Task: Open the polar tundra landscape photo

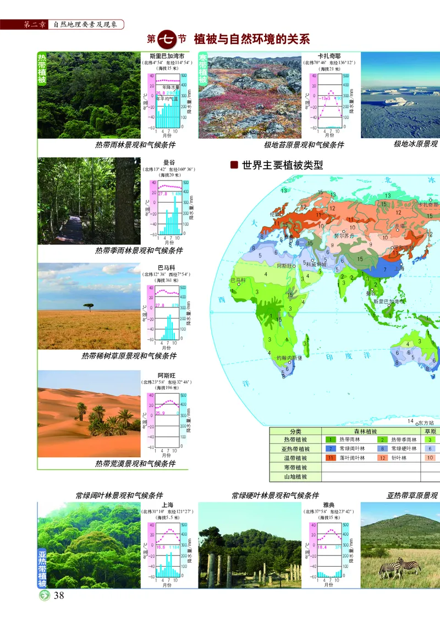Action: (x=250, y=95)
